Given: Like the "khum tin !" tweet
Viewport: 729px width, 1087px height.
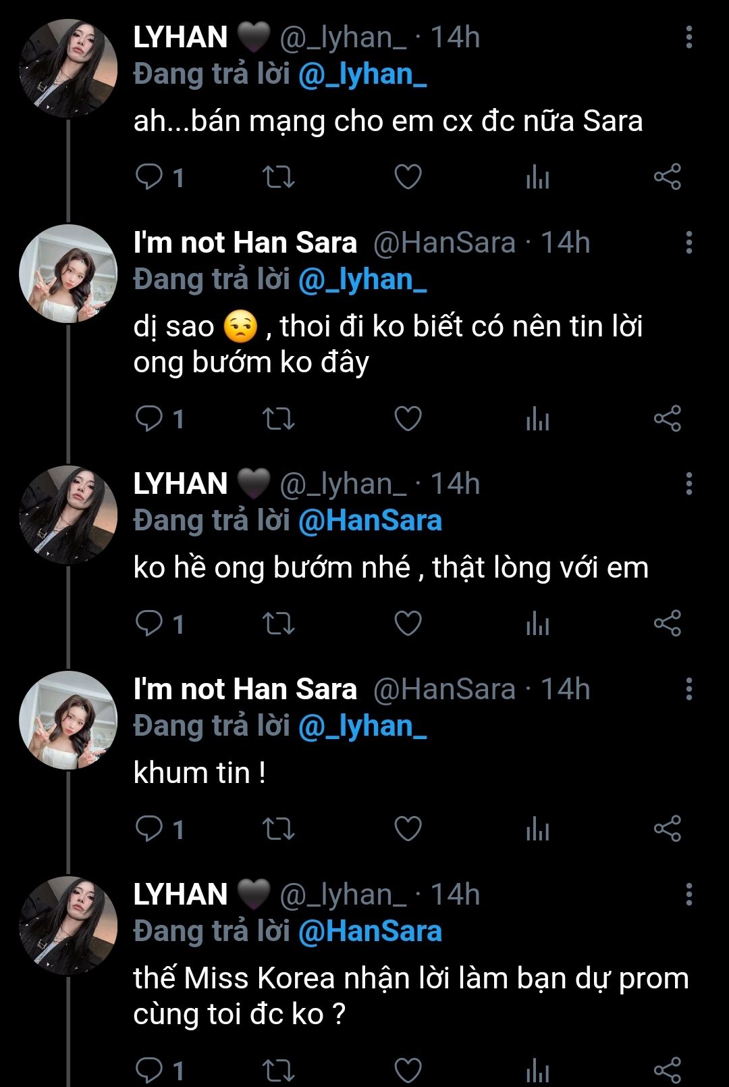Looking at the screenshot, I should click(408, 829).
